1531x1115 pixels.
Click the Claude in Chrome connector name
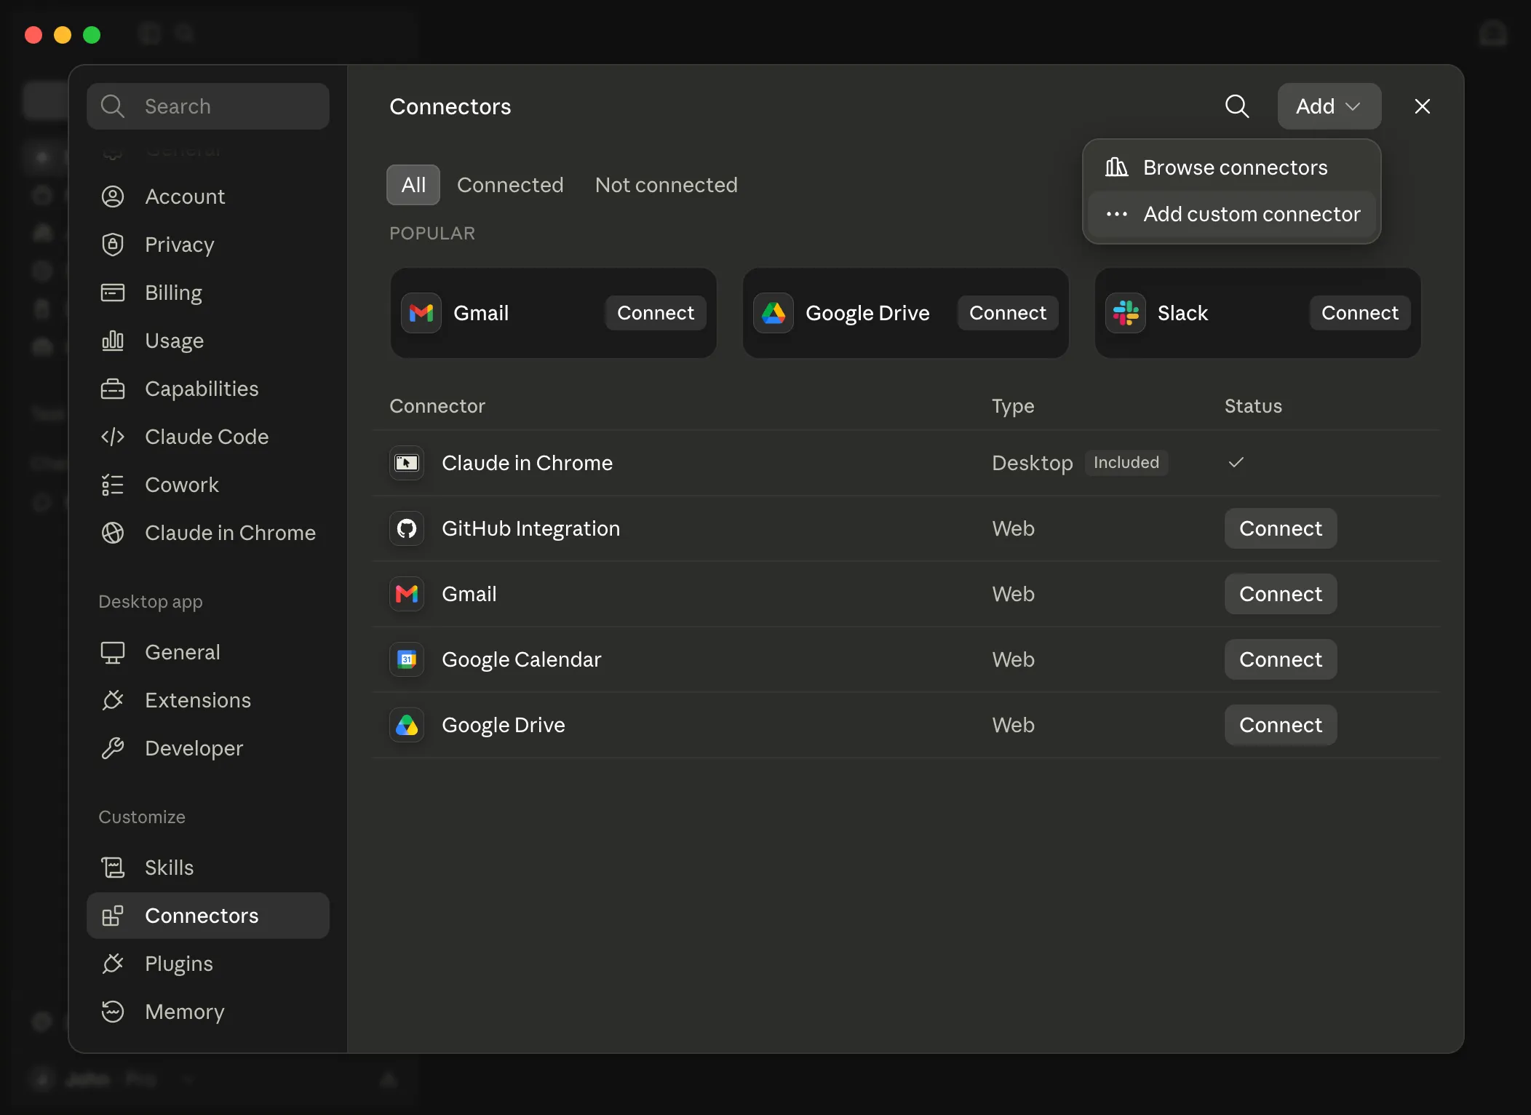527,463
